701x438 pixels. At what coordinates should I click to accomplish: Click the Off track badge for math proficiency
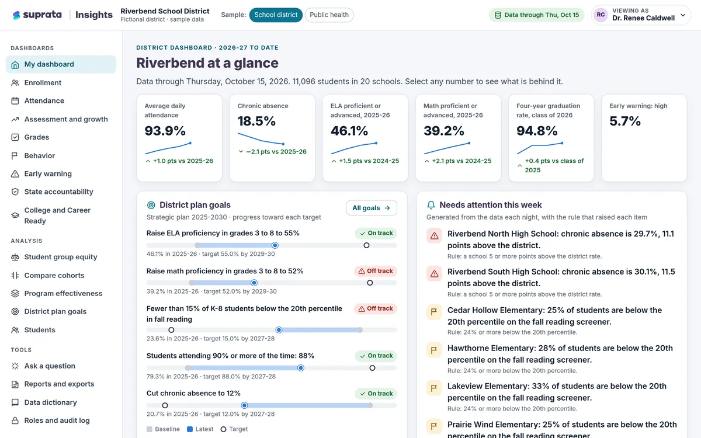pos(376,271)
